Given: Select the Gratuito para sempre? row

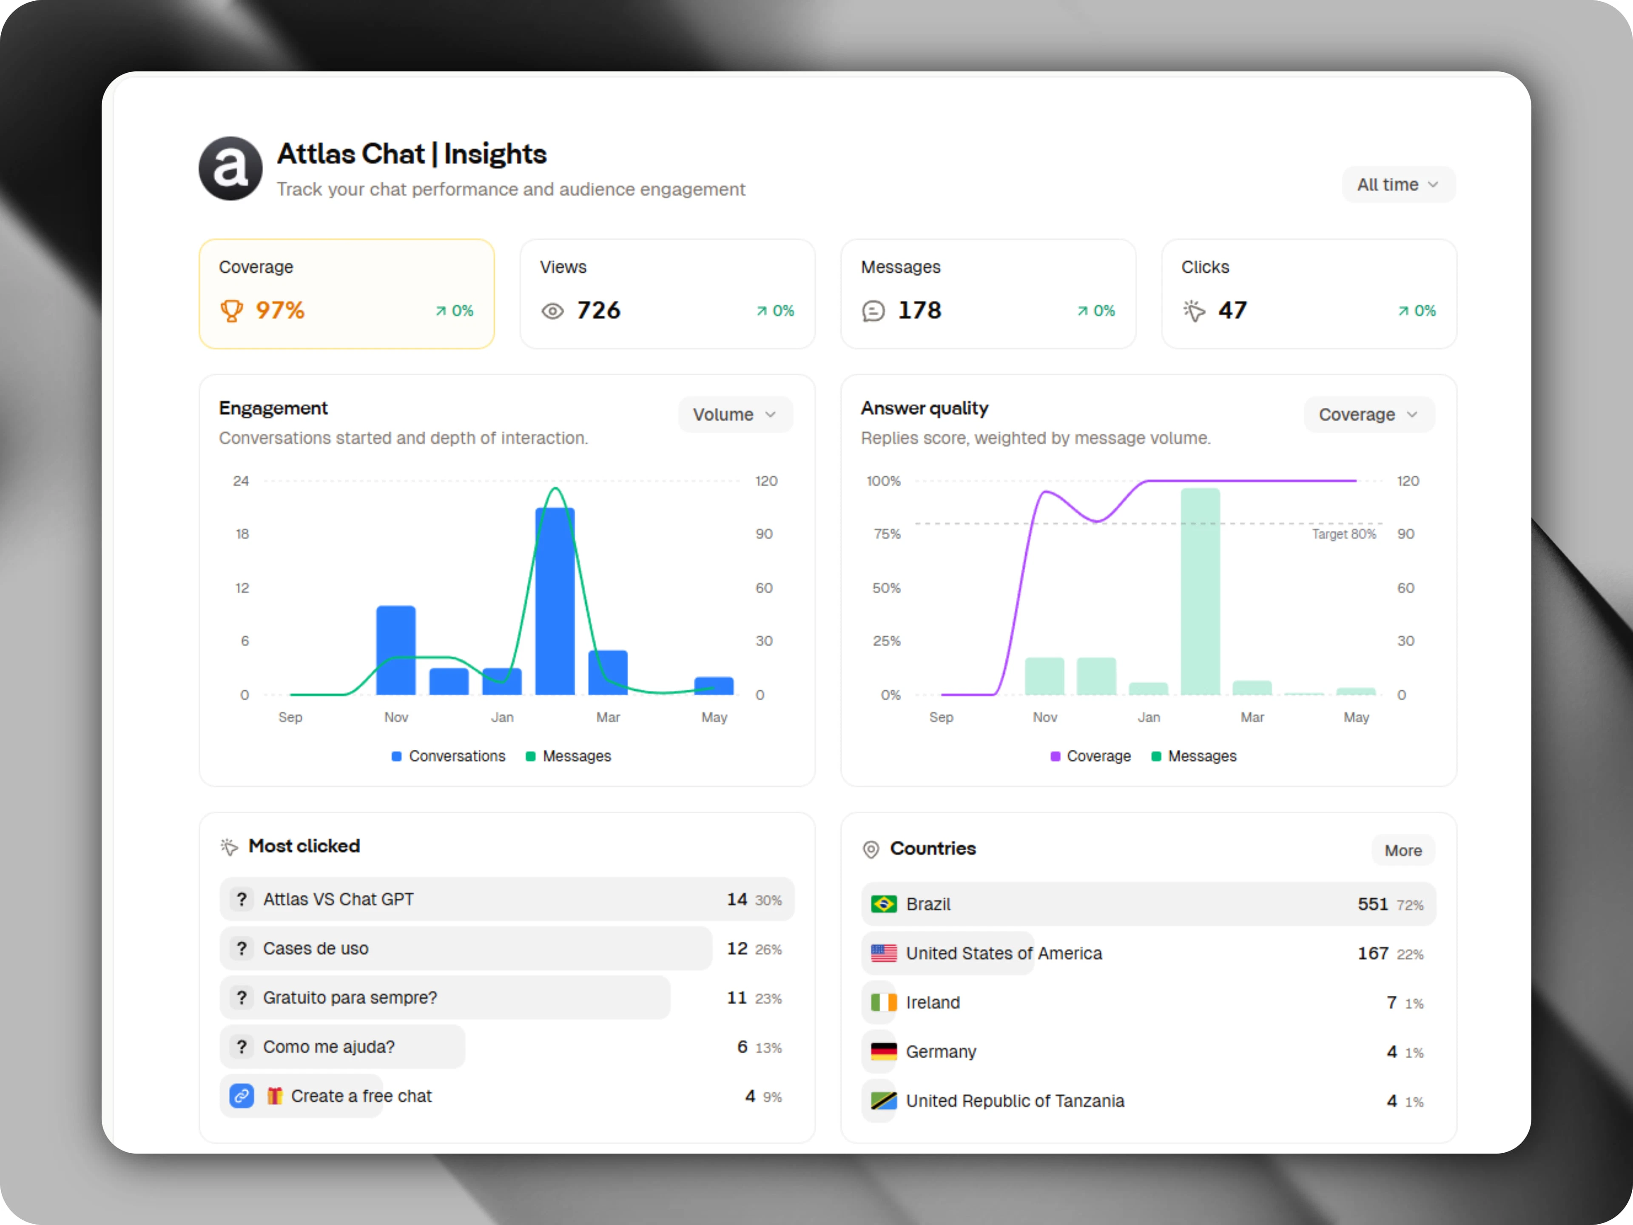Looking at the screenshot, I should tap(507, 998).
